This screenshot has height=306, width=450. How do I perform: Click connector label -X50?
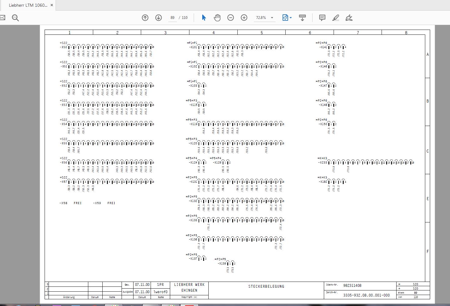63,47
